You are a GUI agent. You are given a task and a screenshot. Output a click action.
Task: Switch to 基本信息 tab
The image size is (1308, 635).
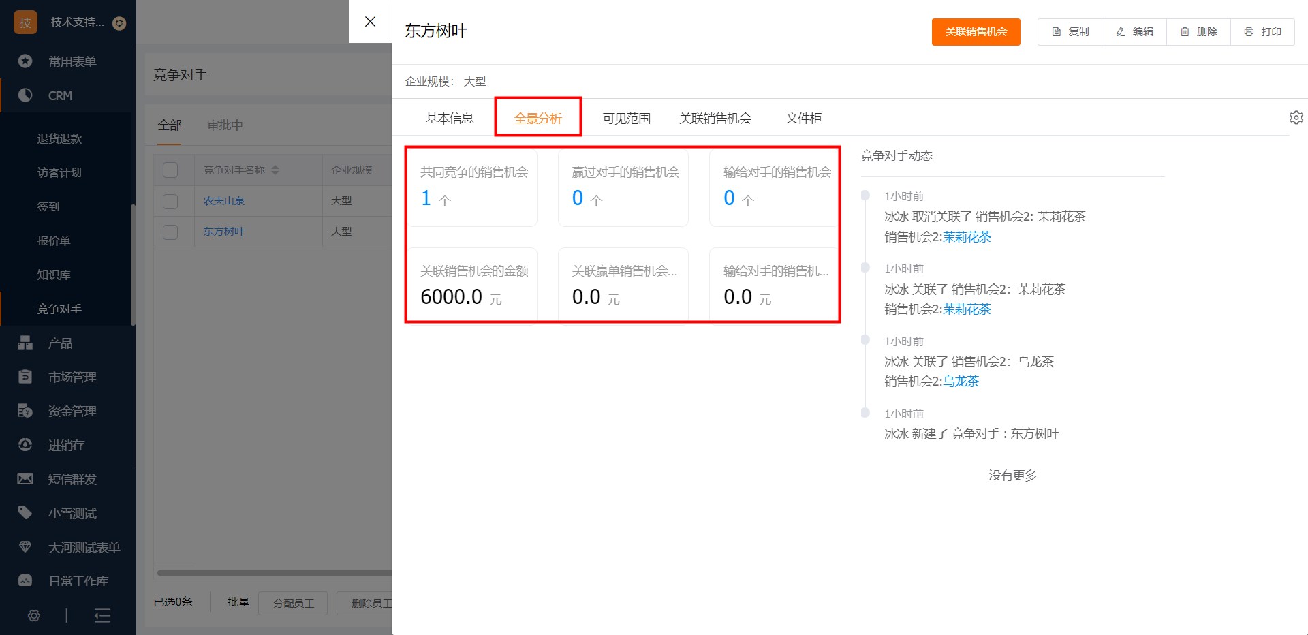point(450,119)
